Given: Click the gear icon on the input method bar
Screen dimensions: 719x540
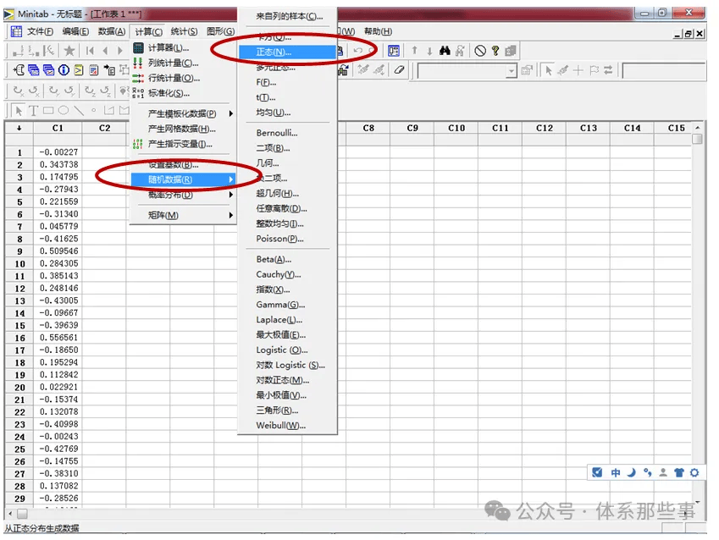Looking at the screenshot, I should point(694,472).
